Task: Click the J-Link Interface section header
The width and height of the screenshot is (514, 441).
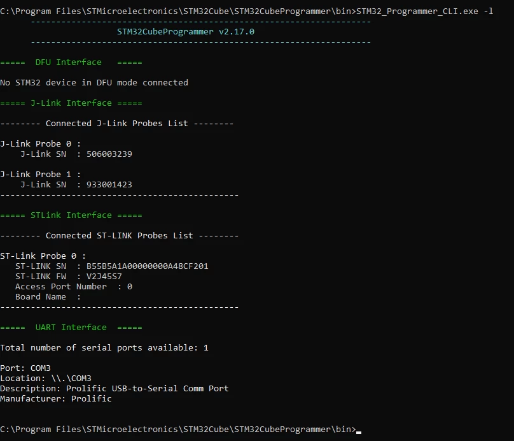Action: [71, 103]
